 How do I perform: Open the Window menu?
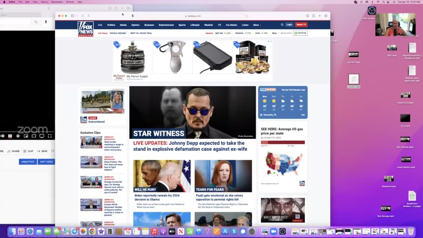tap(70, 2)
